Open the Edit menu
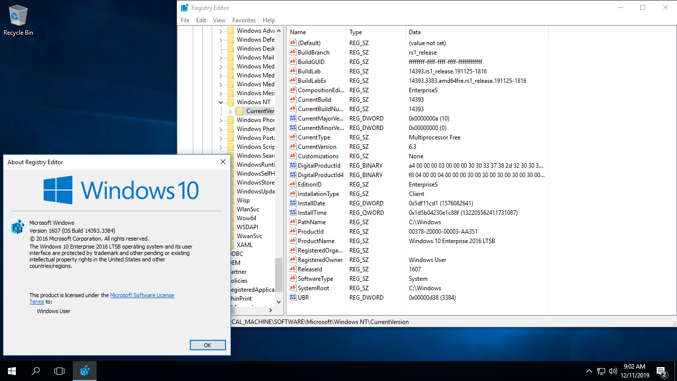Viewport: 677px width, 381px height. tap(201, 20)
